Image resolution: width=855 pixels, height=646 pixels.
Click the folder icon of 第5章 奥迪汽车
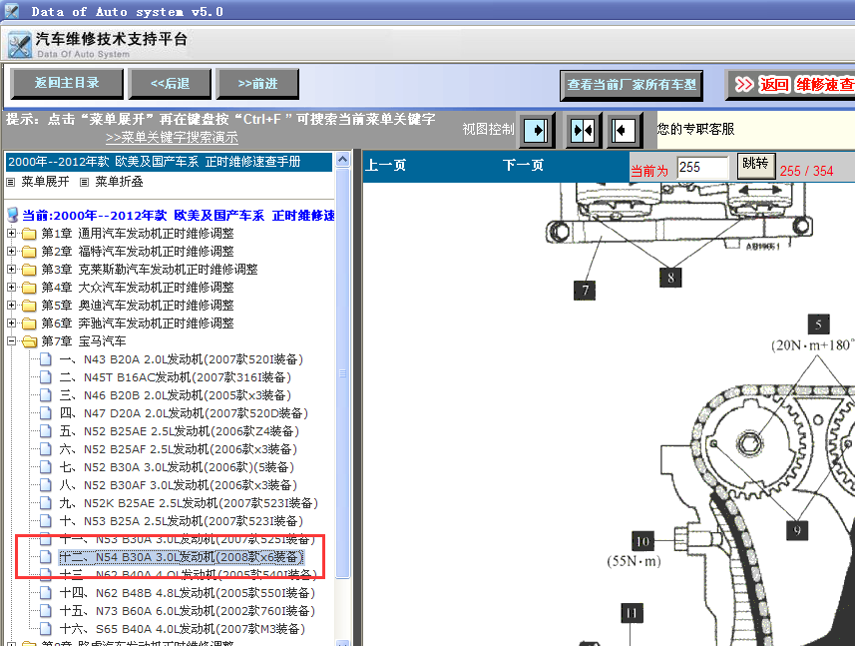(x=29, y=307)
